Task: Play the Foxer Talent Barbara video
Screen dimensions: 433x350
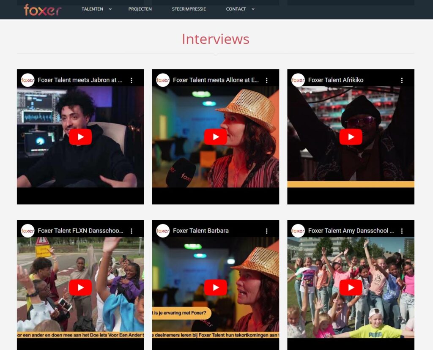Action: point(216,287)
